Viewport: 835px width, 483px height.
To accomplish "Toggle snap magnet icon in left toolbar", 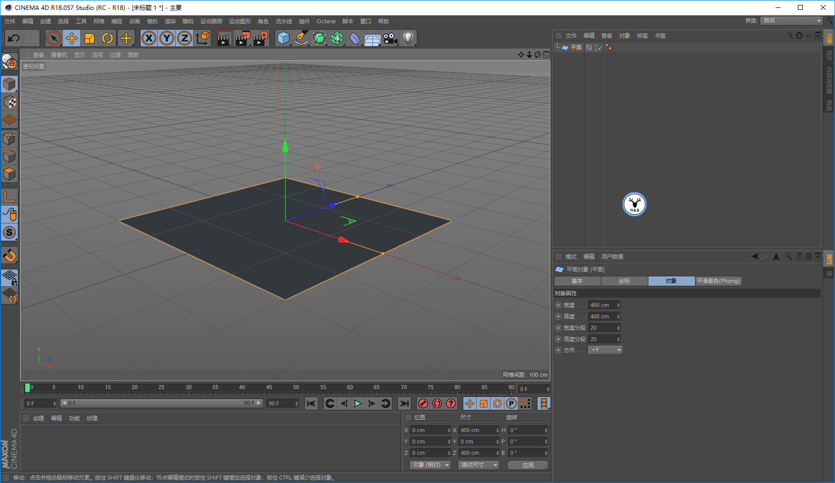I will [x=9, y=256].
